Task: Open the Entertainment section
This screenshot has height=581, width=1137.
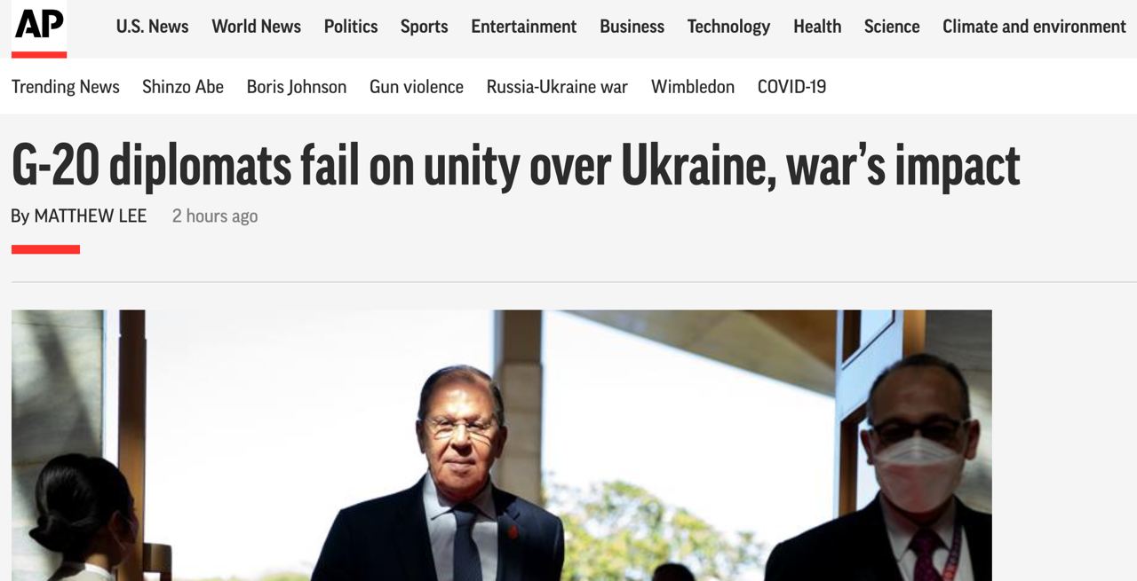Action: pos(523,27)
